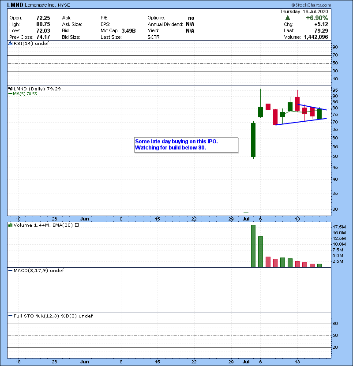This screenshot has height=366, width=353.
Task: Click the Options value 'no'
Action: point(191,18)
